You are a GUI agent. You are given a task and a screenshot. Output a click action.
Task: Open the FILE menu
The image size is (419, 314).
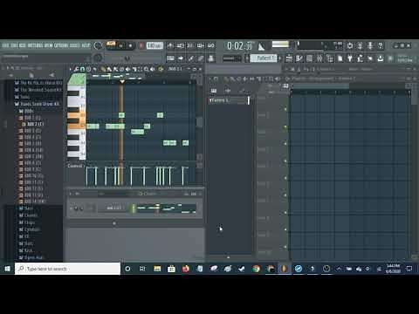coord(5,45)
